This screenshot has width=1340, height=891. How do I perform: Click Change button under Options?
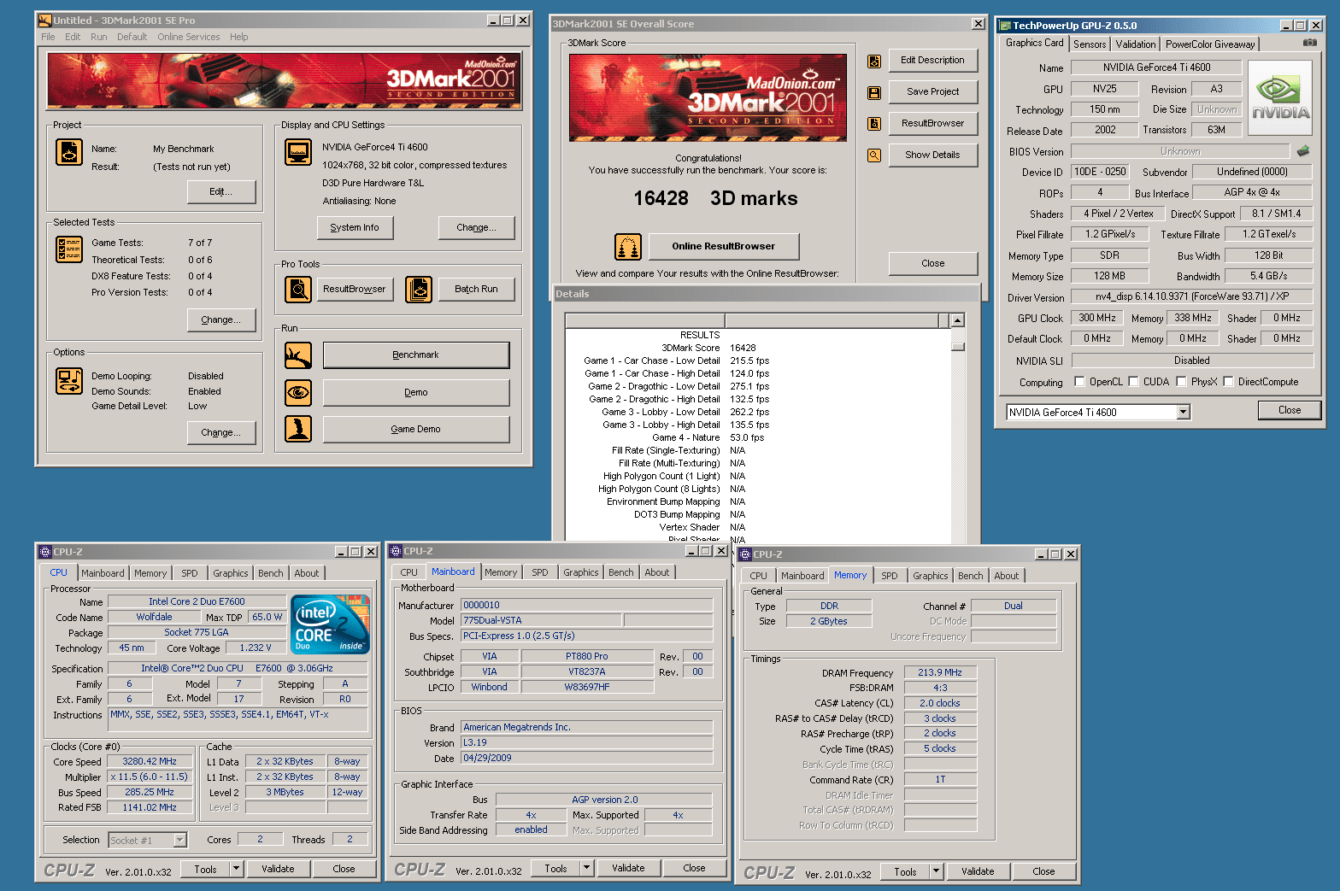pyautogui.click(x=221, y=433)
